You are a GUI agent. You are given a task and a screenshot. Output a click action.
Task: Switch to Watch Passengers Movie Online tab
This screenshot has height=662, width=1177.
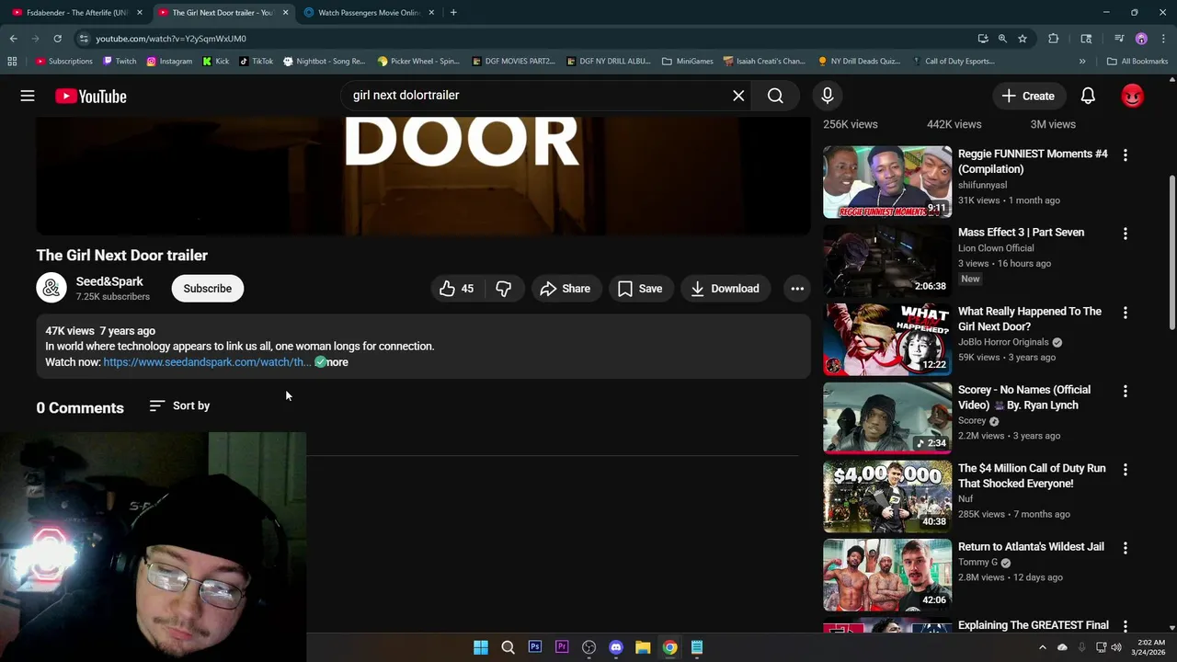tap(368, 13)
